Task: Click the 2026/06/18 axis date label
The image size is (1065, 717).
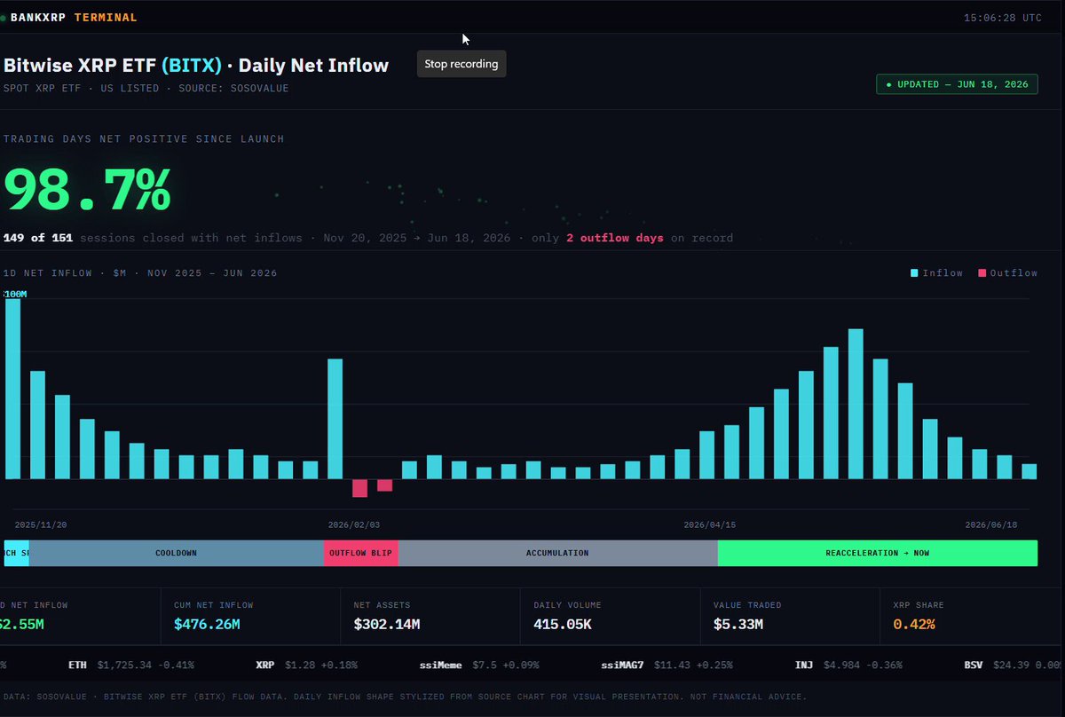Action: (x=991, y=525)
